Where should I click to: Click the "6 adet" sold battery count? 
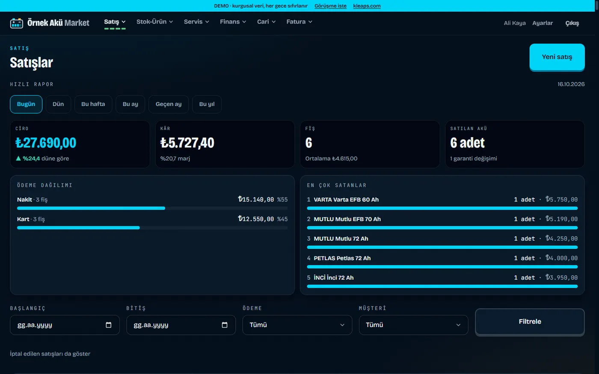[468, 143]
